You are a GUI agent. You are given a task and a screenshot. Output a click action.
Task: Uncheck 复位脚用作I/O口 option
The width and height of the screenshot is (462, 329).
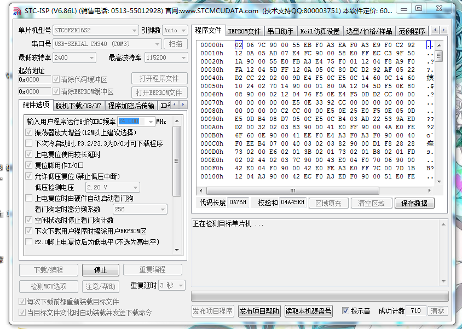click(29, 165)
